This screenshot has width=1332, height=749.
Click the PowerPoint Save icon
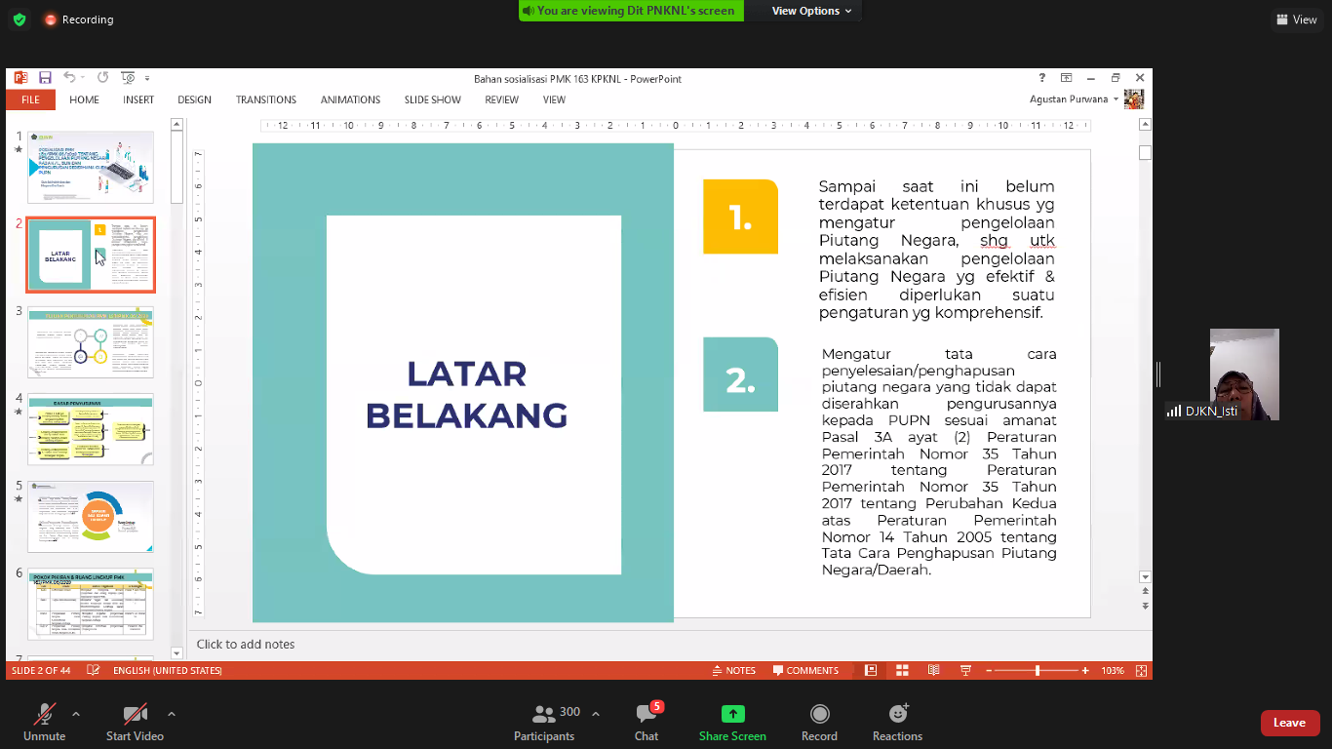(45, 78)
